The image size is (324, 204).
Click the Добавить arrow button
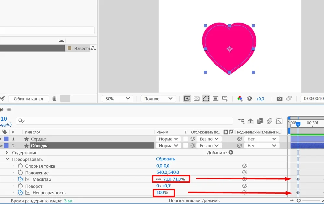pos(231,153)
